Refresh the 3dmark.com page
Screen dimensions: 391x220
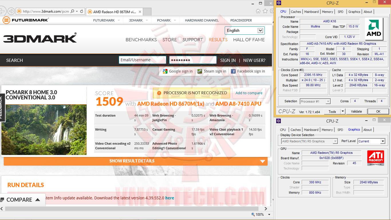coord(82,11)
